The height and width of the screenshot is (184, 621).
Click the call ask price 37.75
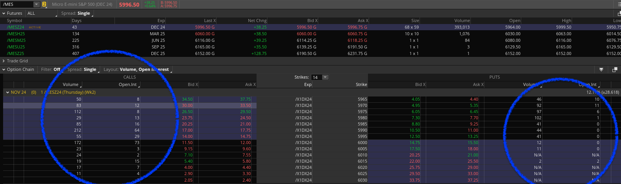tap(245, 99)
